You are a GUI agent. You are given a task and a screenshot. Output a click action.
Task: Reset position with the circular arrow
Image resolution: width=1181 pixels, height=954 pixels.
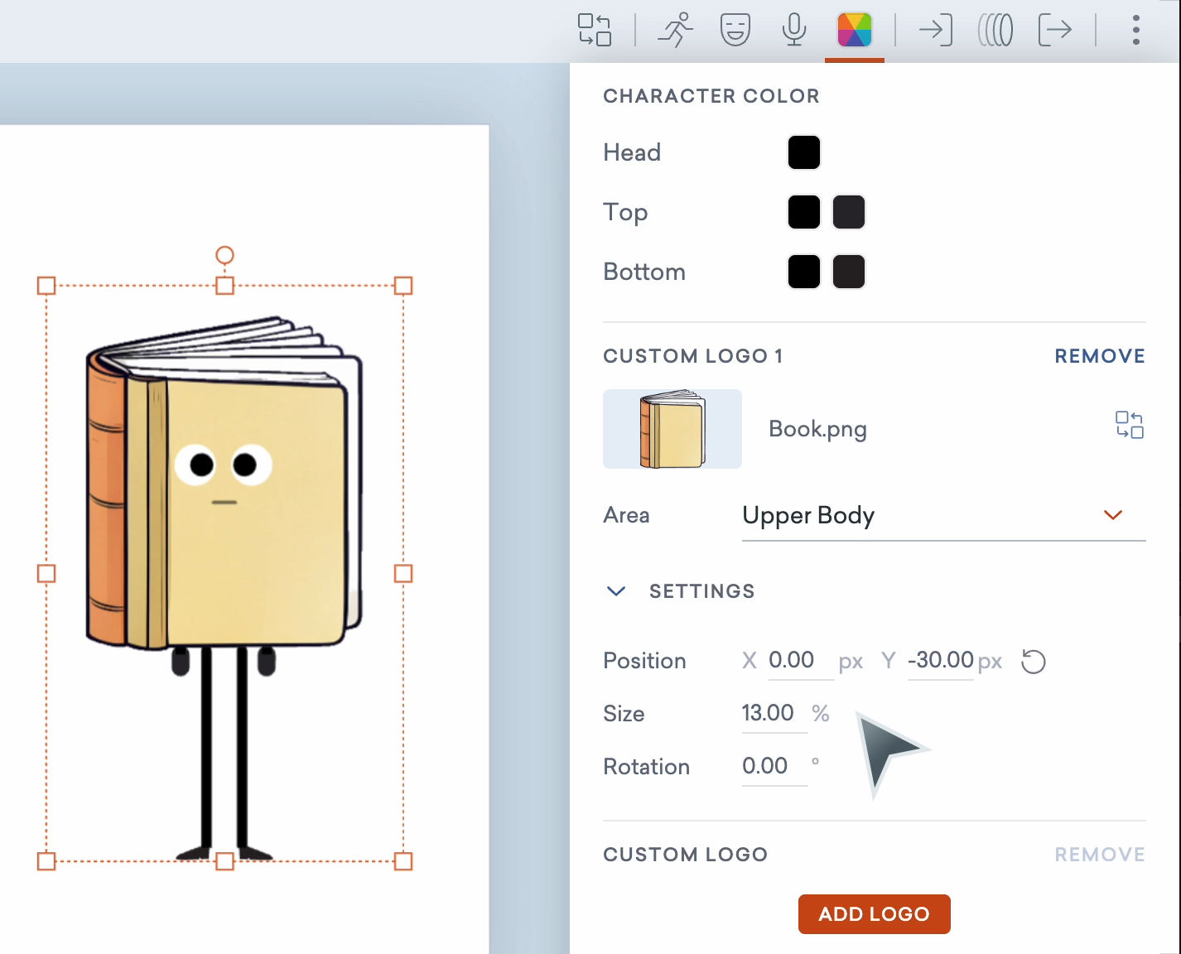pyautogui.click(x=1033, y=662)
